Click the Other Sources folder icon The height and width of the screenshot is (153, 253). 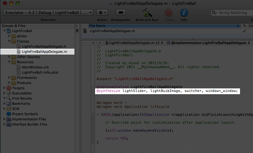14,57
